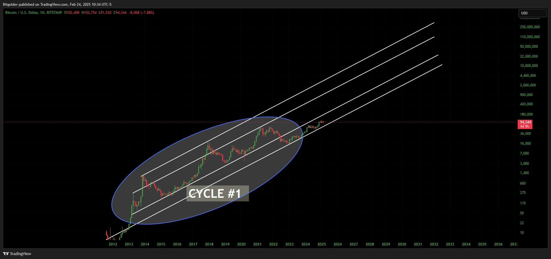Viewport: 551px width, 259px height.
Task: Click the 2015 label on time axis
Action: (161, 244)
